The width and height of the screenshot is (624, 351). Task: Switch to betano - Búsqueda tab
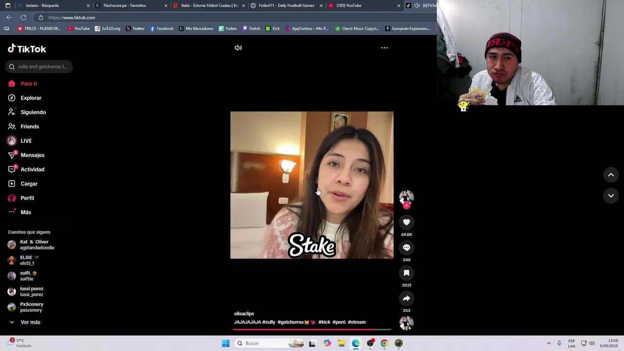point(54,5)
